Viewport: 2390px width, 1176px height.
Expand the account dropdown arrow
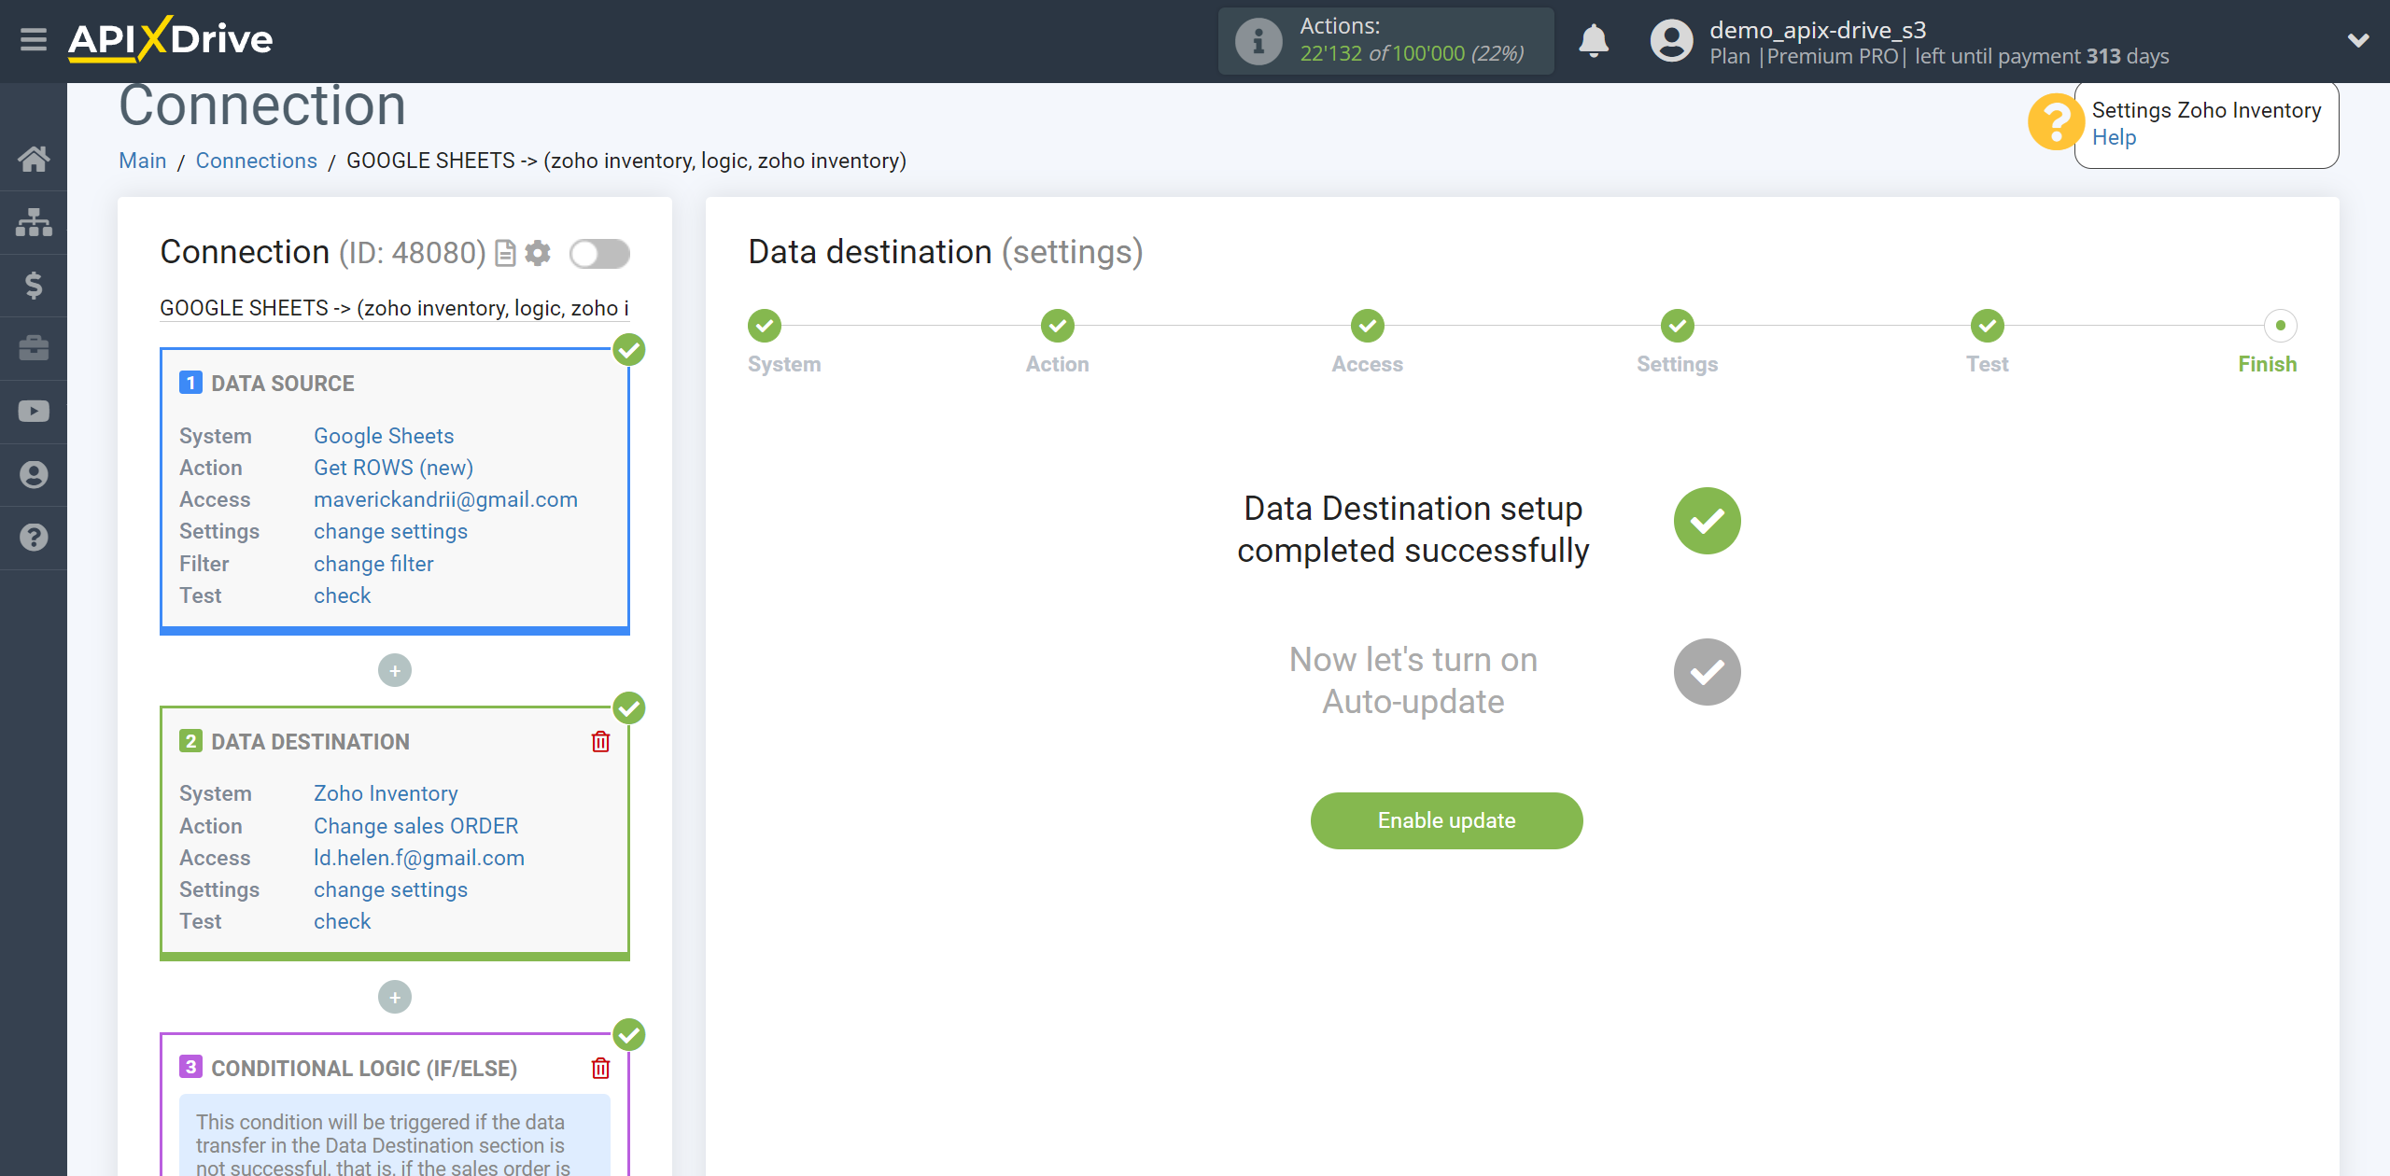click(x=2357, y=40)
